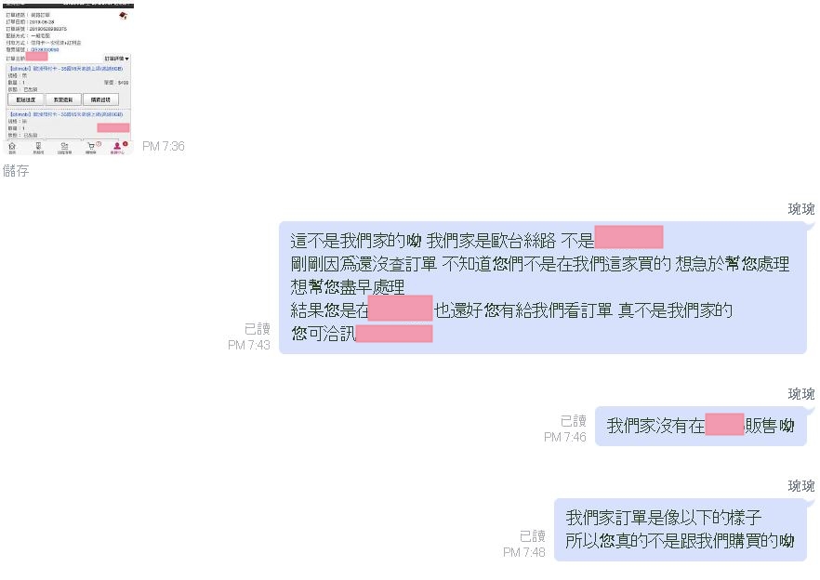820x580 pixels.
Task: Select the message bubble 我們家訂單是像以下的樣子
Action: 681,529
